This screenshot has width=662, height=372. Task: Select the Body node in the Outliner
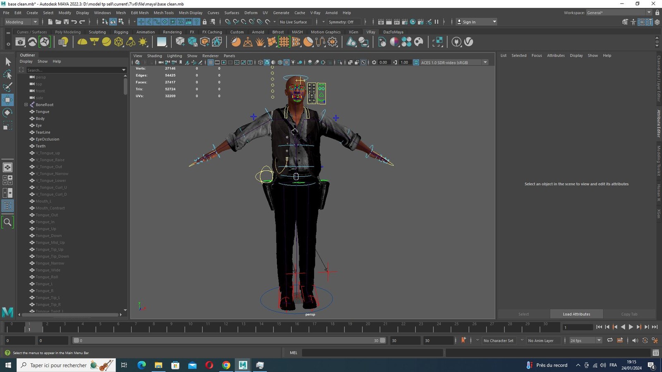point(40,119)
